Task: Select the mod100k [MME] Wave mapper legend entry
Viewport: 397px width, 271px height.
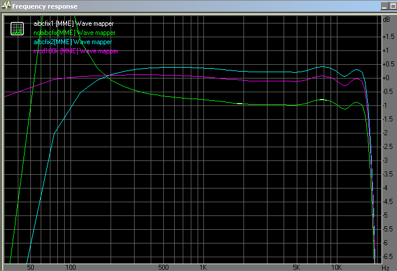Action: coord(76,51)
